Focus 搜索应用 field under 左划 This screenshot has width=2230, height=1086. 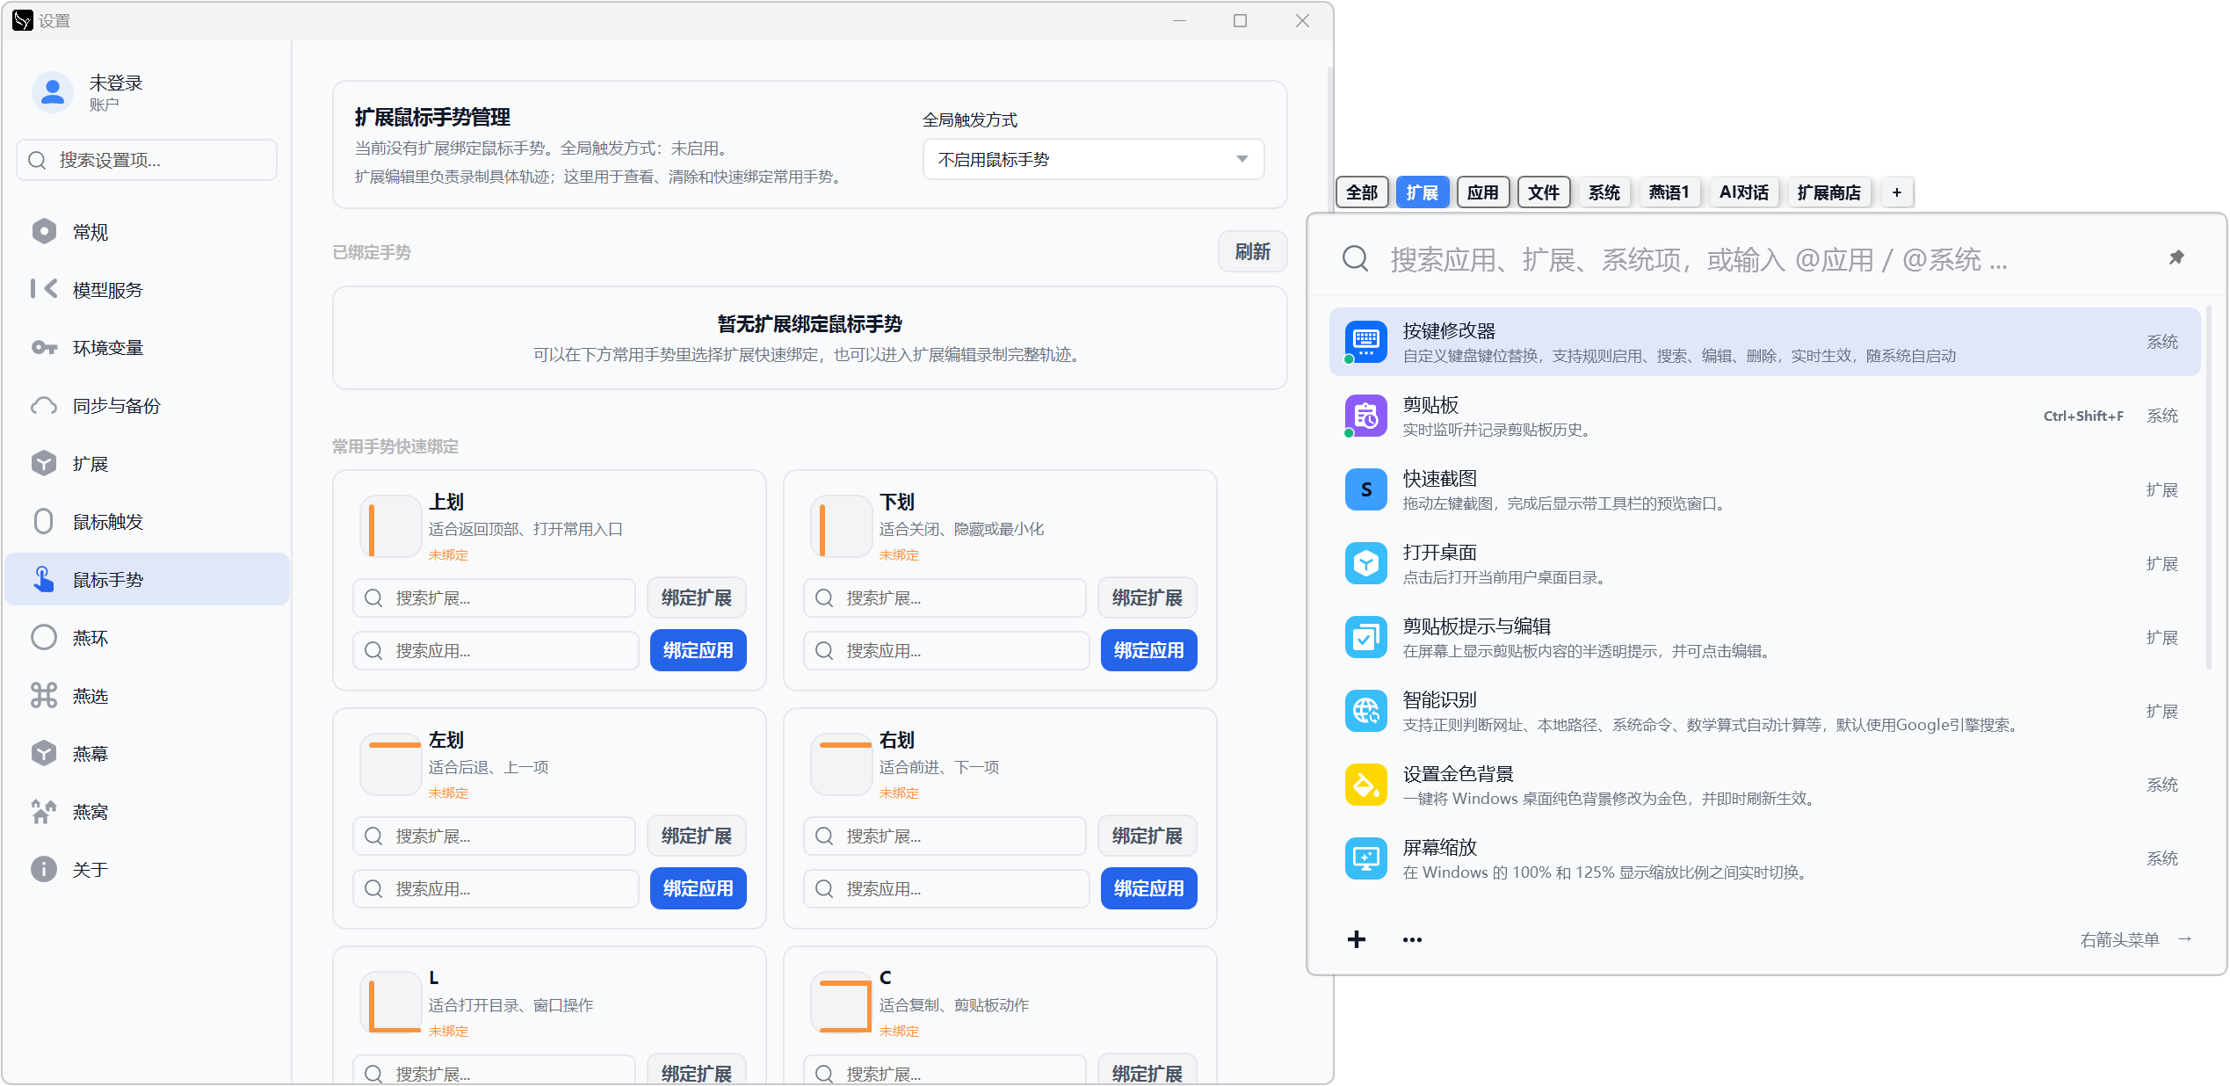496,889
